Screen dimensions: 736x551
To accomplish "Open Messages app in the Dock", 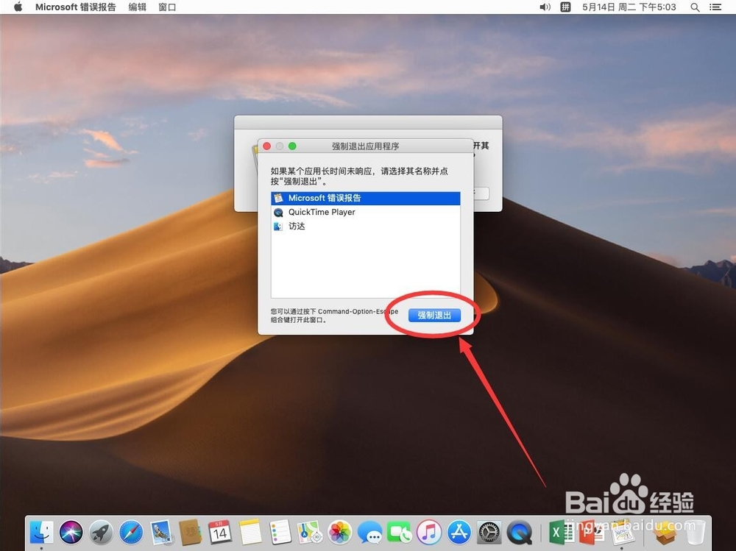I will (369, 533).
